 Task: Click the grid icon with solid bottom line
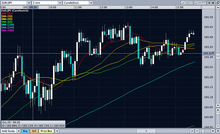[196, 3]
